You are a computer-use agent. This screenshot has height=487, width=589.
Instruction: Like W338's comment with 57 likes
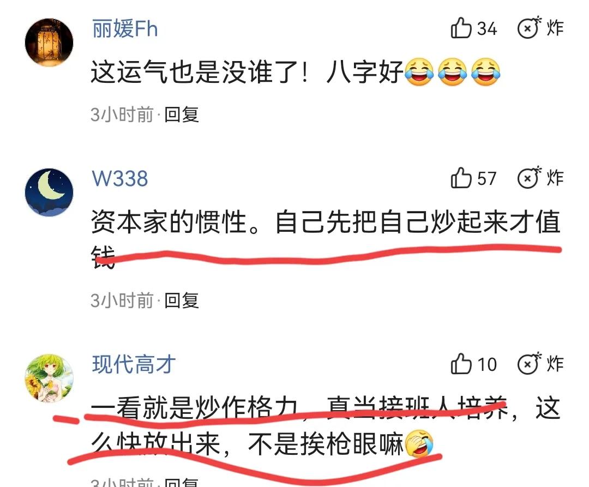coord(461,178)
